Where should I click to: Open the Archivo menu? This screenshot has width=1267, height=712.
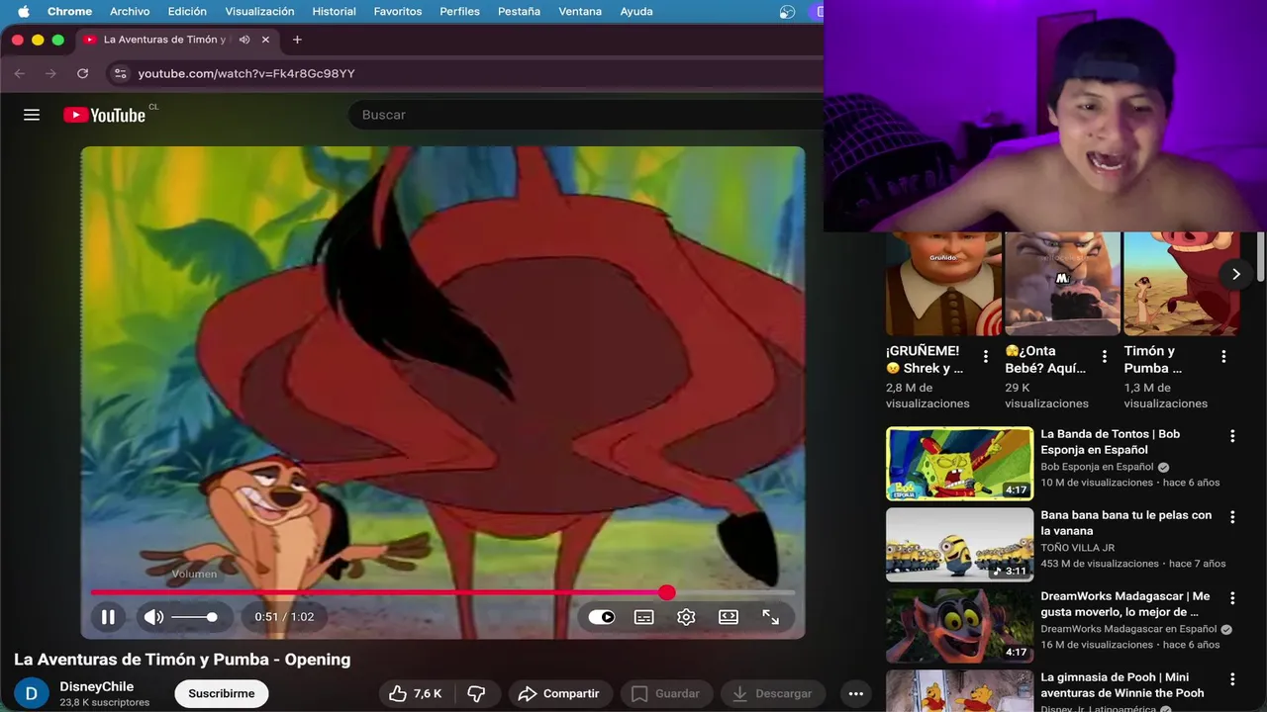(x=130, y=11)
